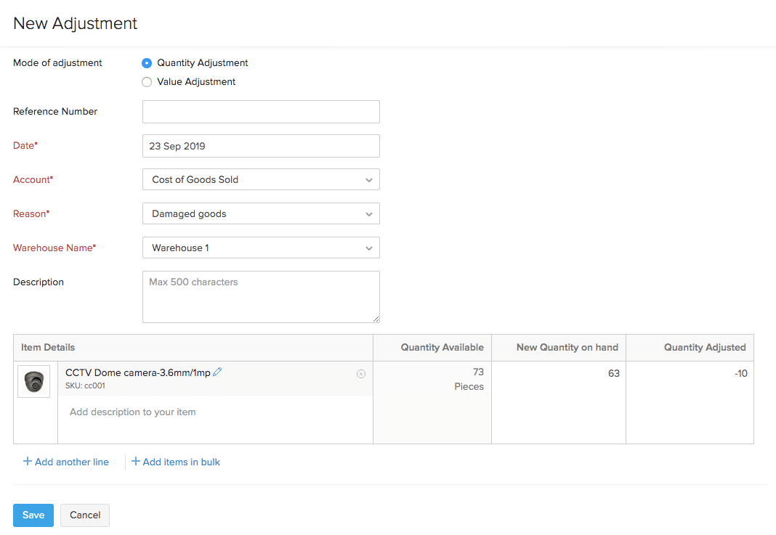Click the New Quantity on hand value 63
The width and height of the screenshot is (776, 535).
click(x=614, y=372)
